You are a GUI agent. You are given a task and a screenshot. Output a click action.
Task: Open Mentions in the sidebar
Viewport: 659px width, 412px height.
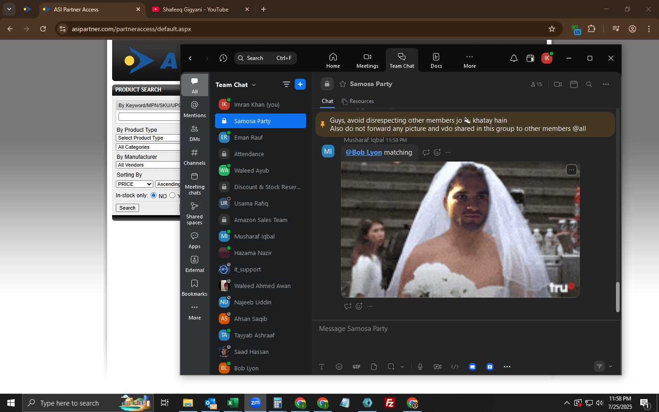pos(194,109)
